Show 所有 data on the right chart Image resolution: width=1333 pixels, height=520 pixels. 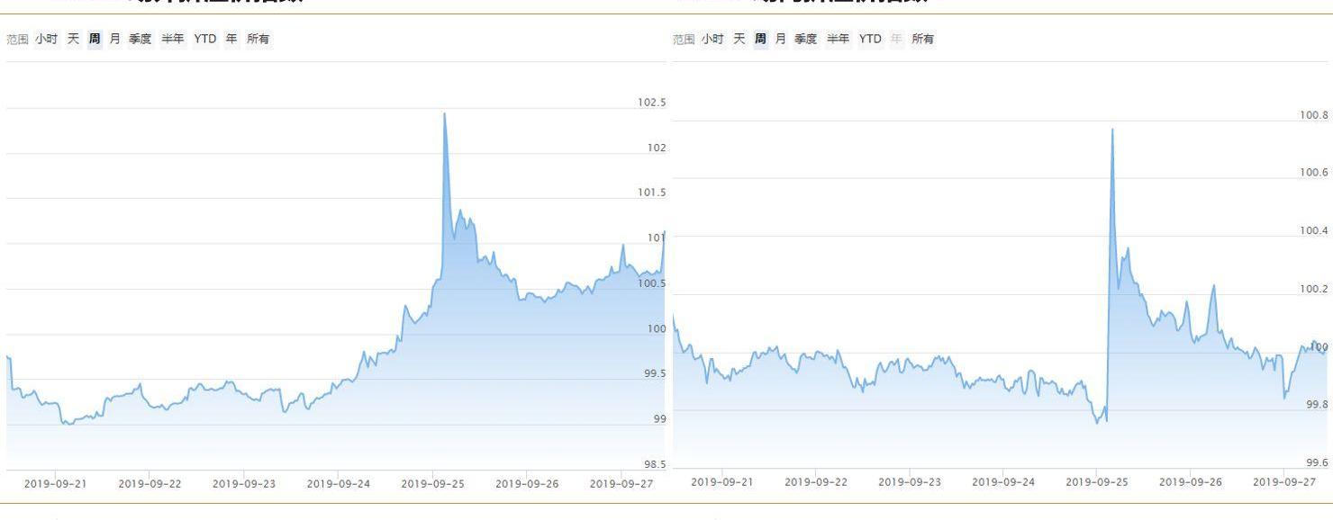(923, 39)
